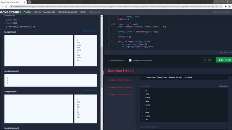Click the print(dic) code line
Screen dimensions: 232x130
123,19
